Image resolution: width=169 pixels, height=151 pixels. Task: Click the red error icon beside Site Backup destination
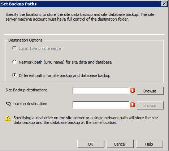pos(133,90)
